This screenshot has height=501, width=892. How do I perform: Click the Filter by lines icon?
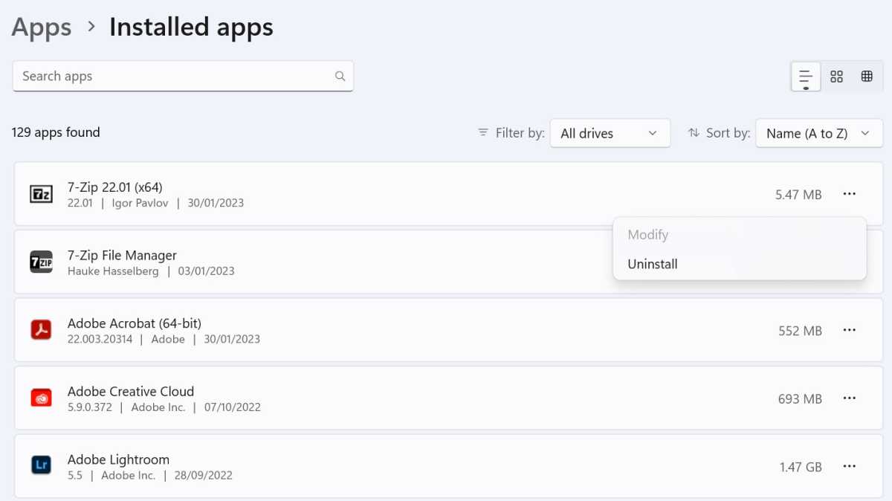[483, 132]
